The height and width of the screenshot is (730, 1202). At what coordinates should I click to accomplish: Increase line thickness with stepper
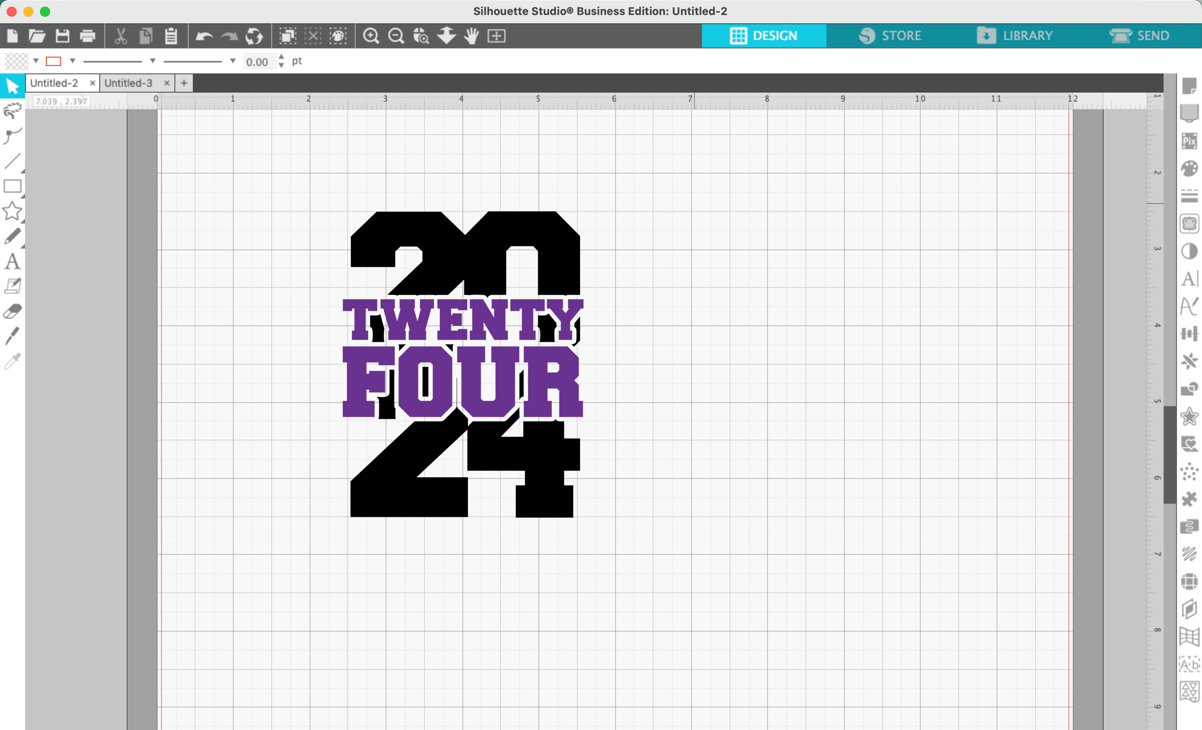(281, 57)
